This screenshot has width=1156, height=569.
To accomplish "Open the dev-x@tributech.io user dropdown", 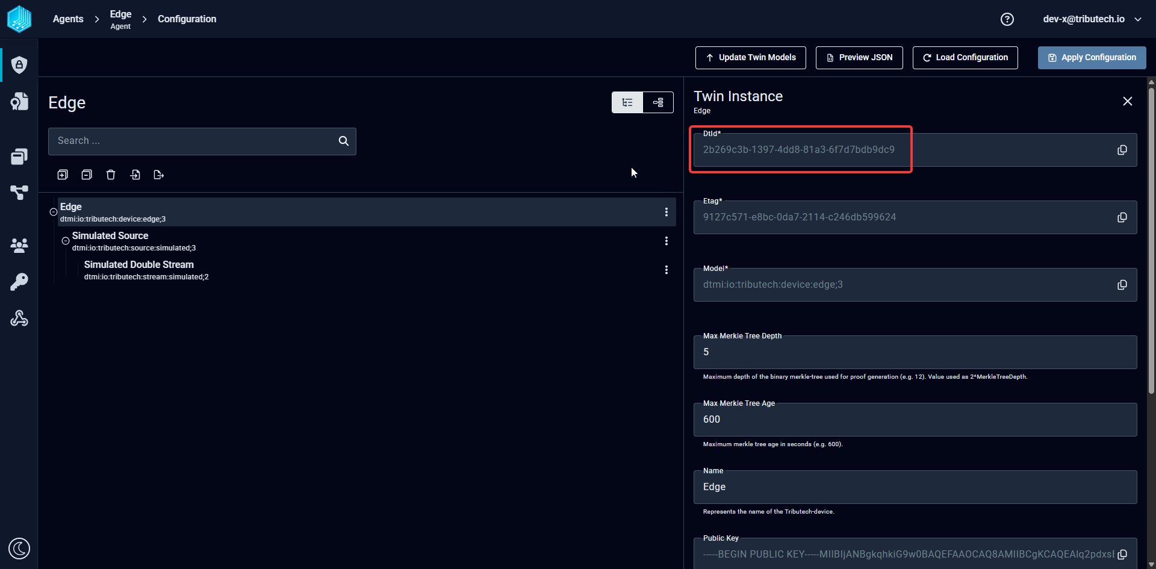I will click(x=1092, y=19).
